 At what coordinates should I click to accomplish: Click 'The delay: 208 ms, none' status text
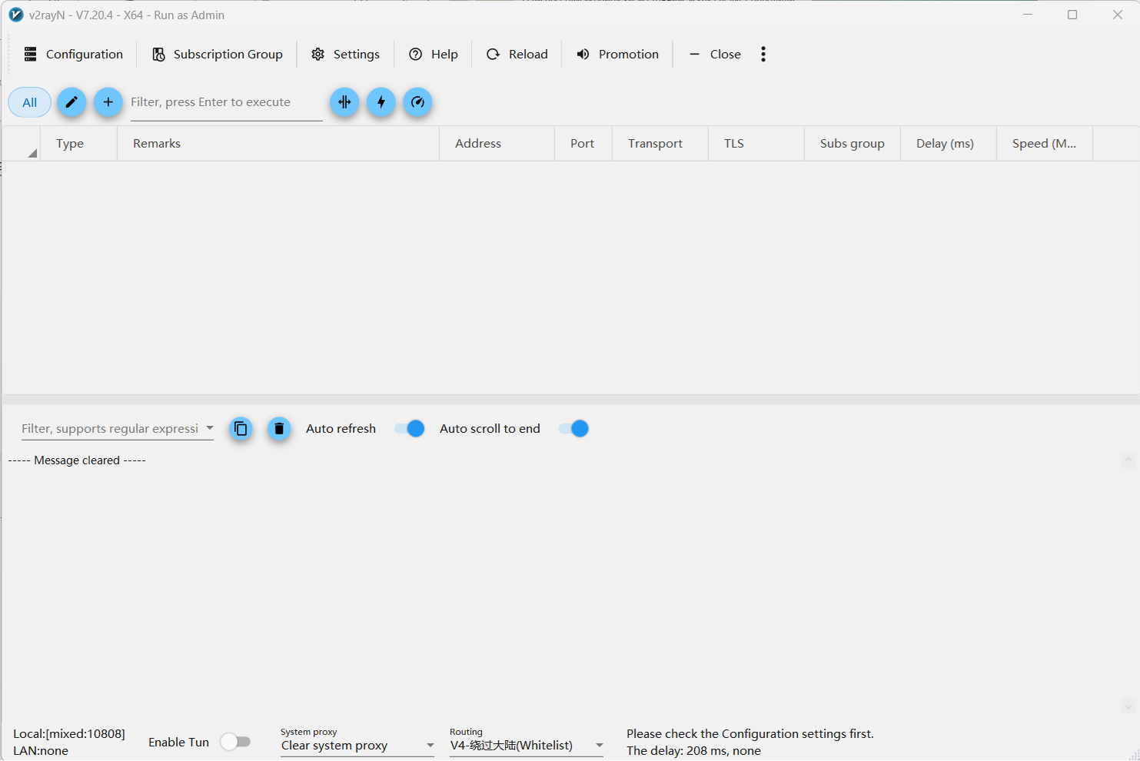tap(693, 751)
